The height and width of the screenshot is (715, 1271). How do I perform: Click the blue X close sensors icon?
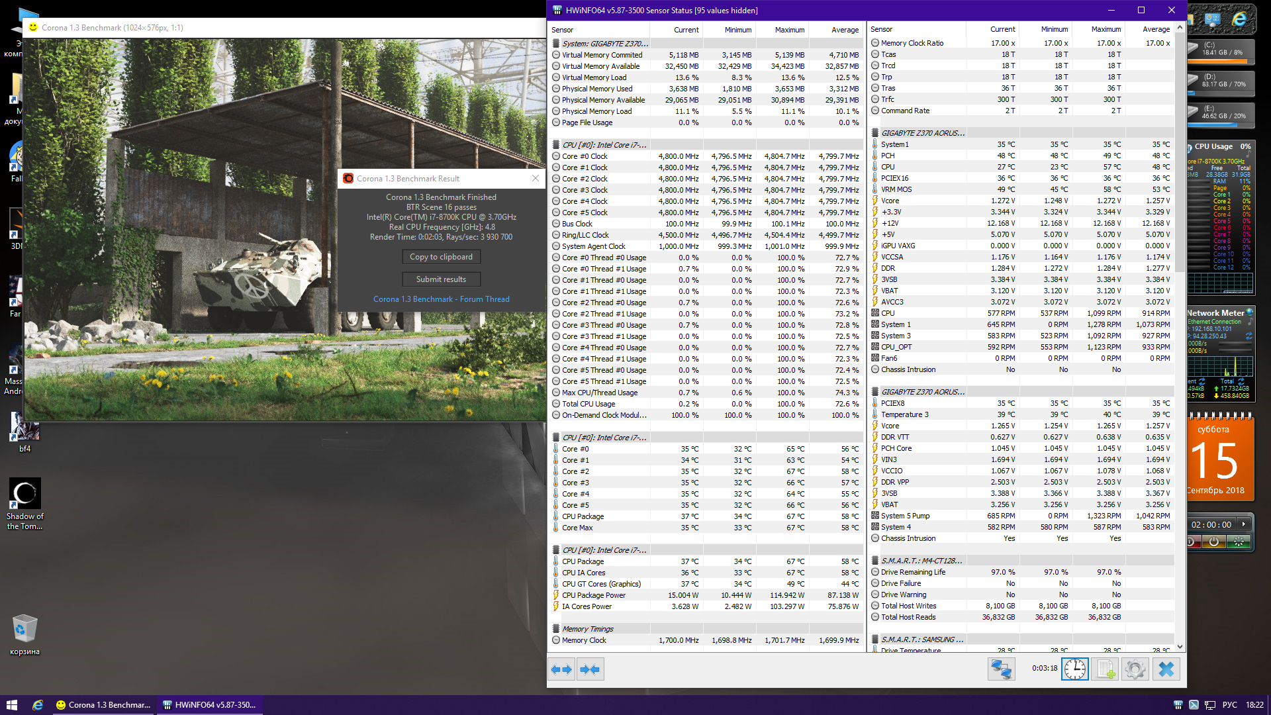point(1166,669)
